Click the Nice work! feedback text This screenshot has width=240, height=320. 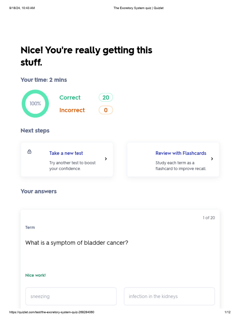tap(36, 275)
